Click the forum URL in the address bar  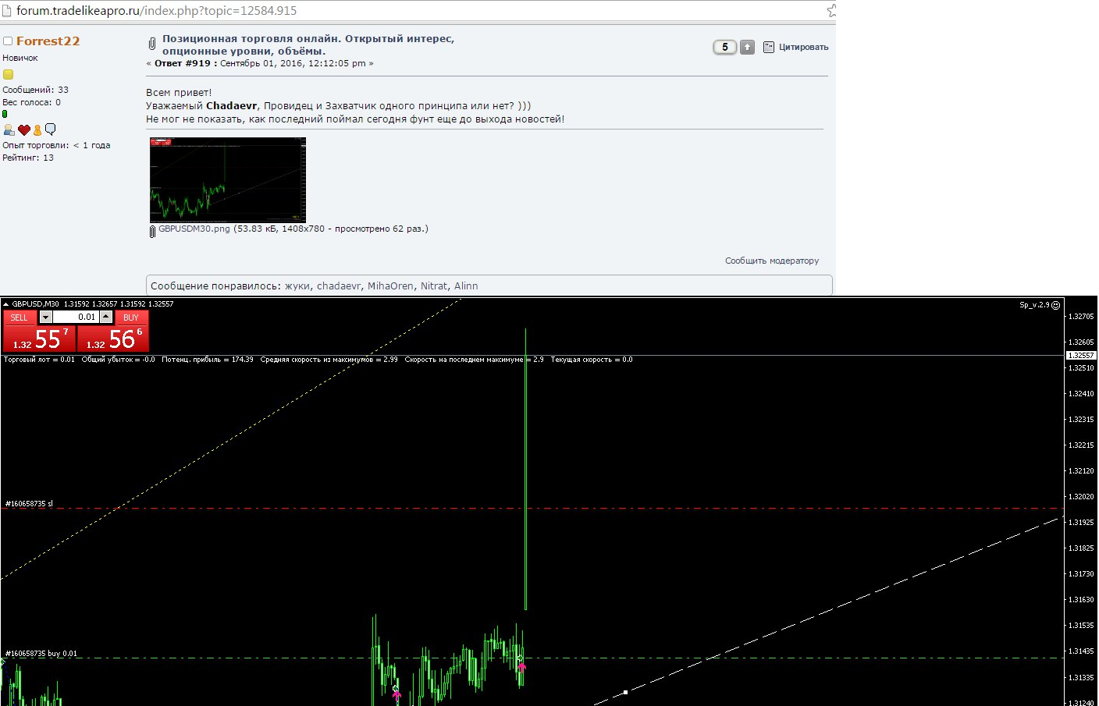click(156, 11)
